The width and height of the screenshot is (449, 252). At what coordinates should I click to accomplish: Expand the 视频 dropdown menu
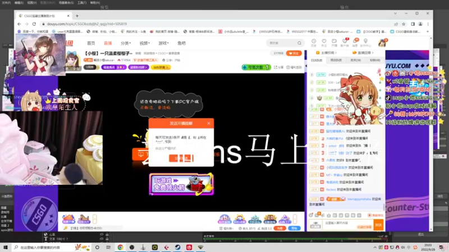(x=145, y=43)
